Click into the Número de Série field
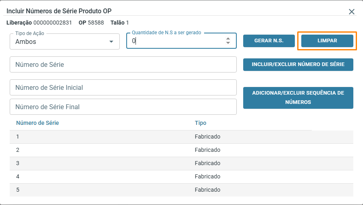The width and height of the screenshot is (363, 205). [x=123, y=64]
